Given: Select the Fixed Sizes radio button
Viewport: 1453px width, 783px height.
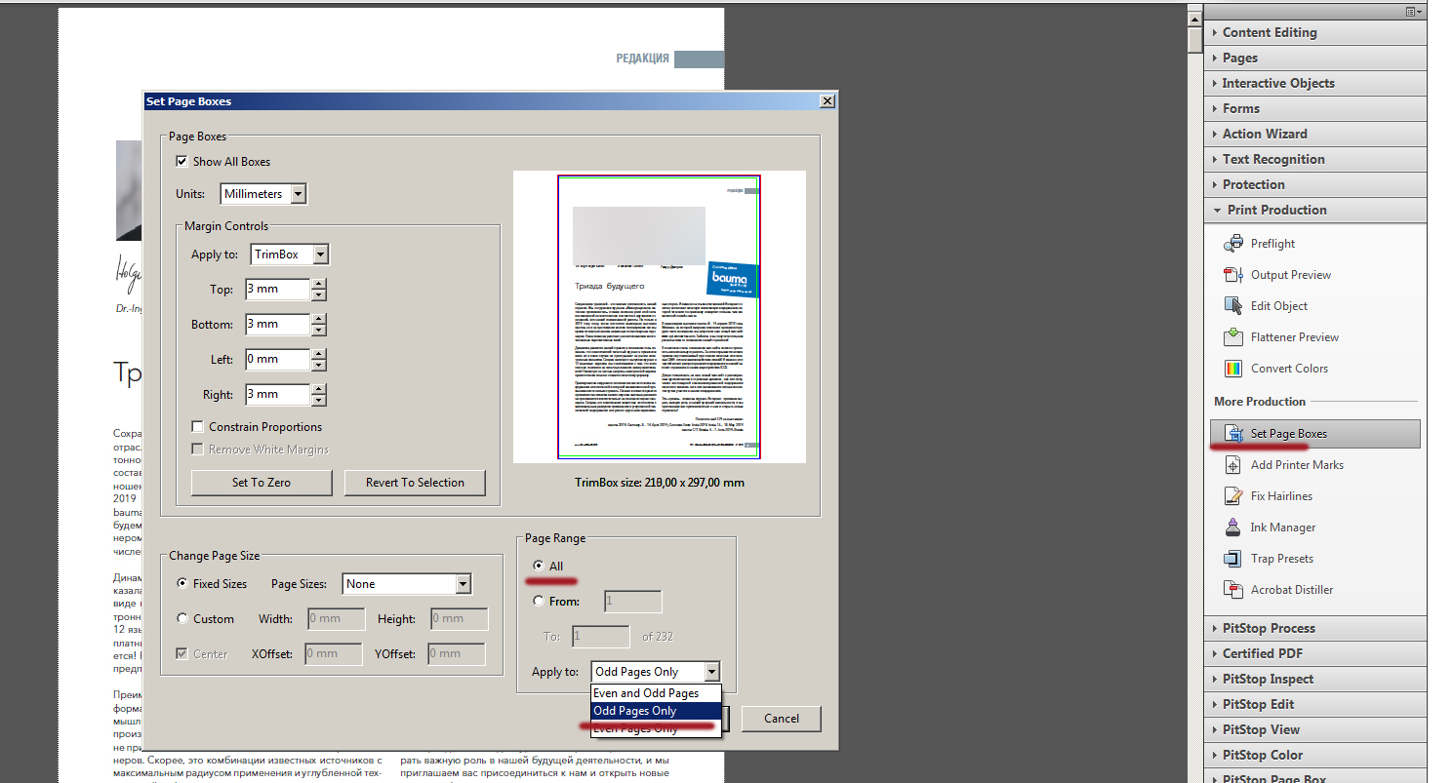Looking at the screenshot, I should click(x=182, y=584).
